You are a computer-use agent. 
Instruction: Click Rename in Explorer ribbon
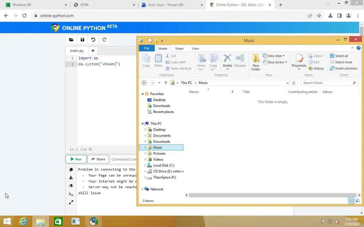point(240,60)
